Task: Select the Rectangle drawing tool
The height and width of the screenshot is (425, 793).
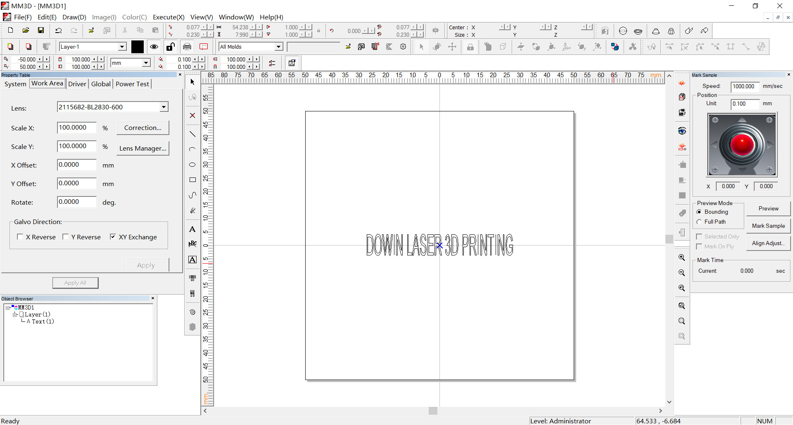Action: point(192,180)
